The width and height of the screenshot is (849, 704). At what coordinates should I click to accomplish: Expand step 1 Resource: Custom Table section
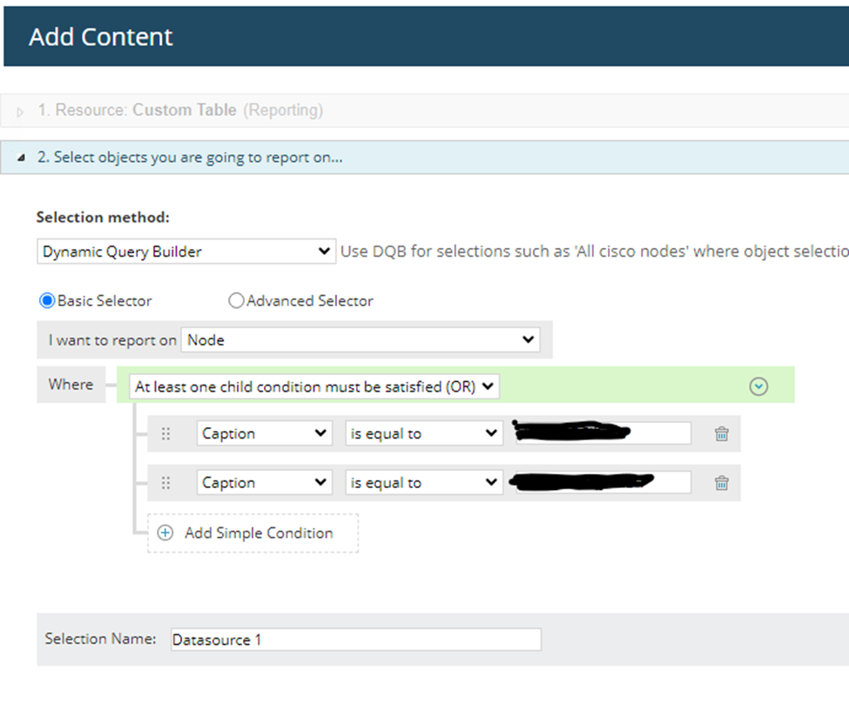21,111
